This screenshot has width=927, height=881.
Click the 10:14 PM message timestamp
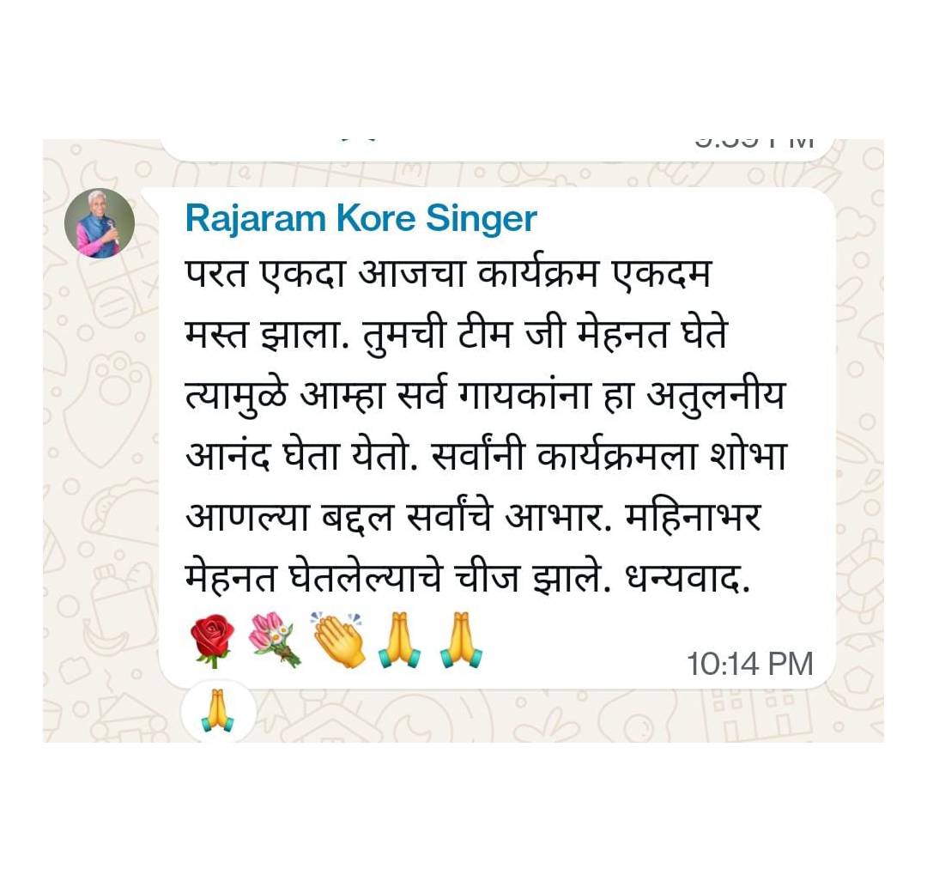(x=749, y=664)
